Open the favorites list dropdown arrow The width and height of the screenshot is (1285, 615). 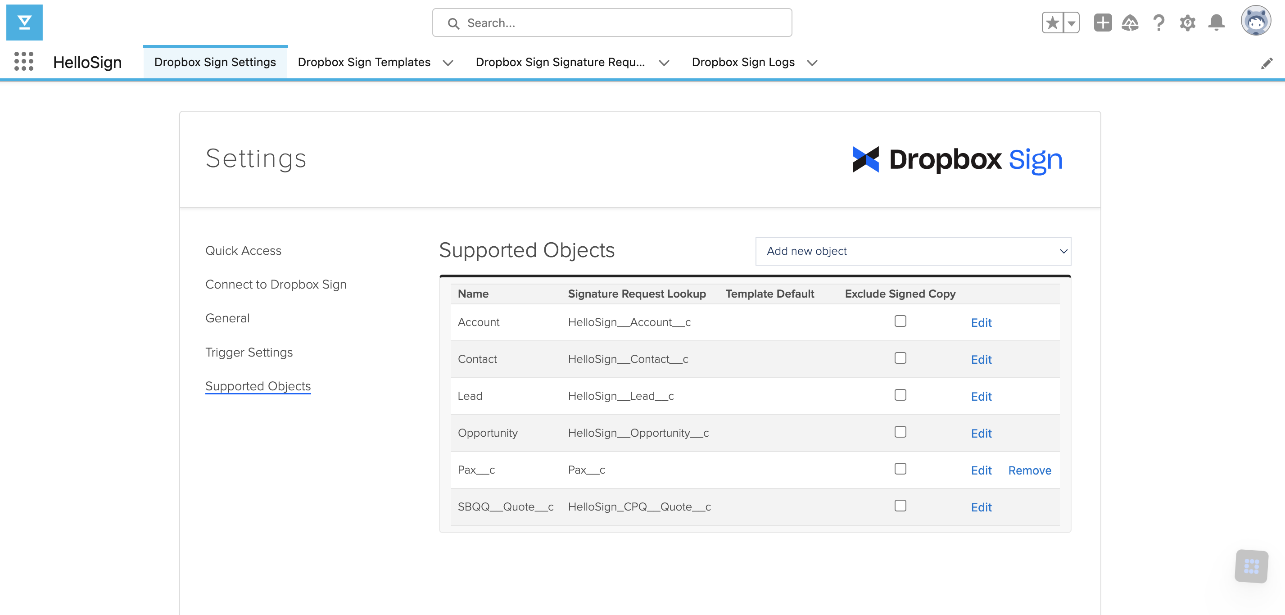pos(1071,23)
